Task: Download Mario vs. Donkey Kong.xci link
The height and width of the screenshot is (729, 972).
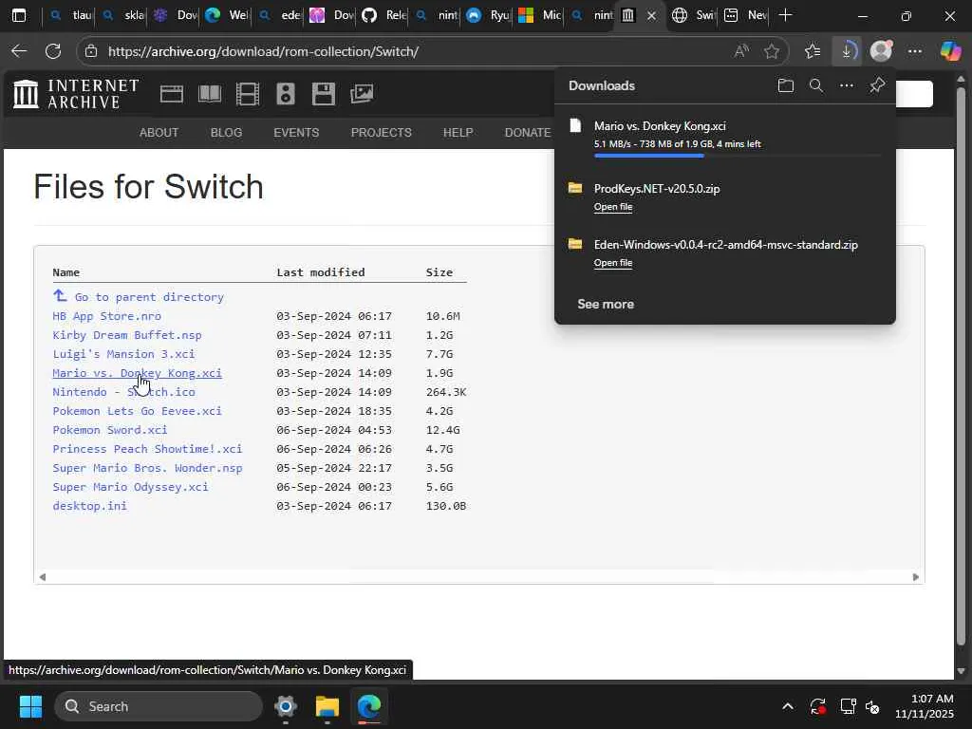Action: tap(137, 373)
